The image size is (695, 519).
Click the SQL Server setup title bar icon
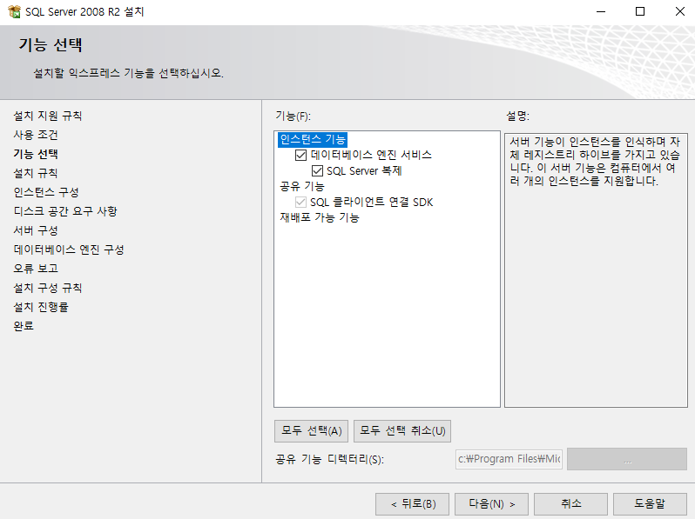pos(14,11)
